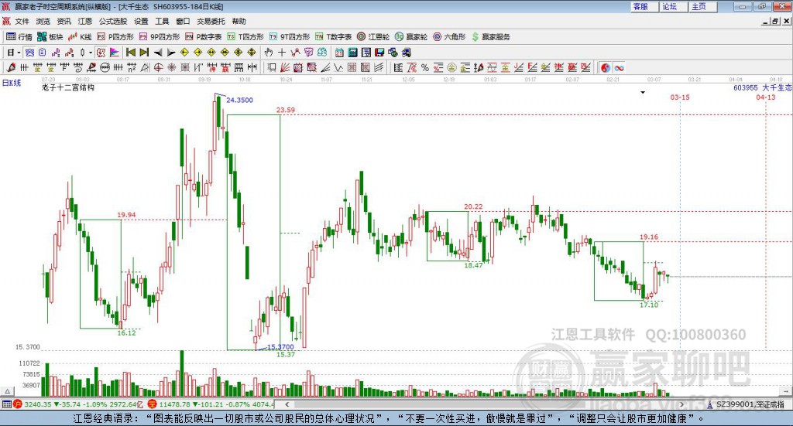793x426 pixels.
Task: Open the 行情 market quotes view
Action: click(x=19, y=37)
